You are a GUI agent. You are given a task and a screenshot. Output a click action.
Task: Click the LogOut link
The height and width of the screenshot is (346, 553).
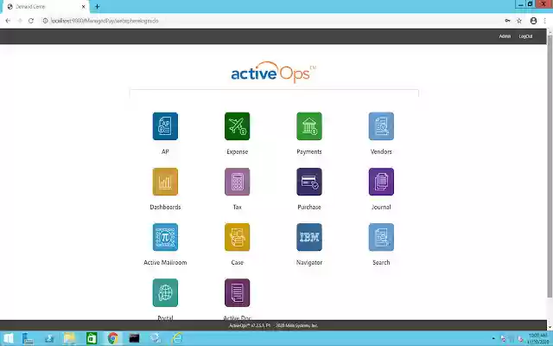(x=525, y=36)
